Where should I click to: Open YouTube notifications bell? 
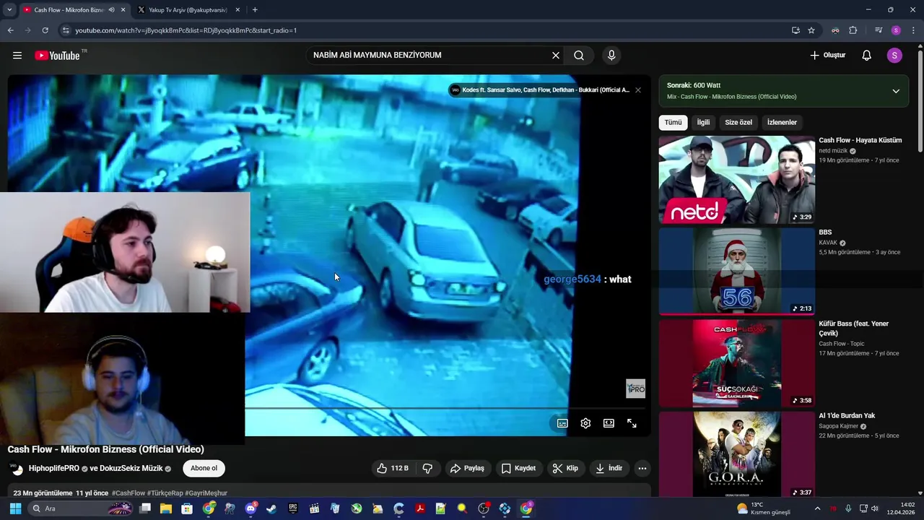(x=867, y=56)
